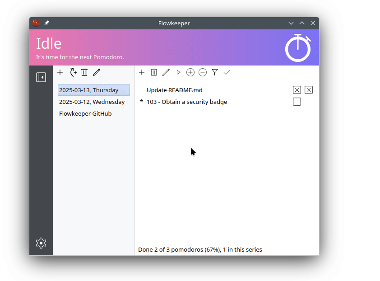Click empty pomodoro box for security badge item

[x=297, y=102]
